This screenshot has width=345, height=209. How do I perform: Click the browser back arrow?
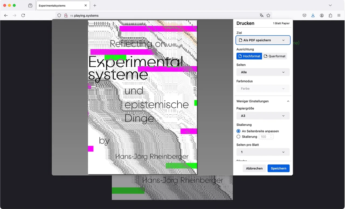(6, 16)
